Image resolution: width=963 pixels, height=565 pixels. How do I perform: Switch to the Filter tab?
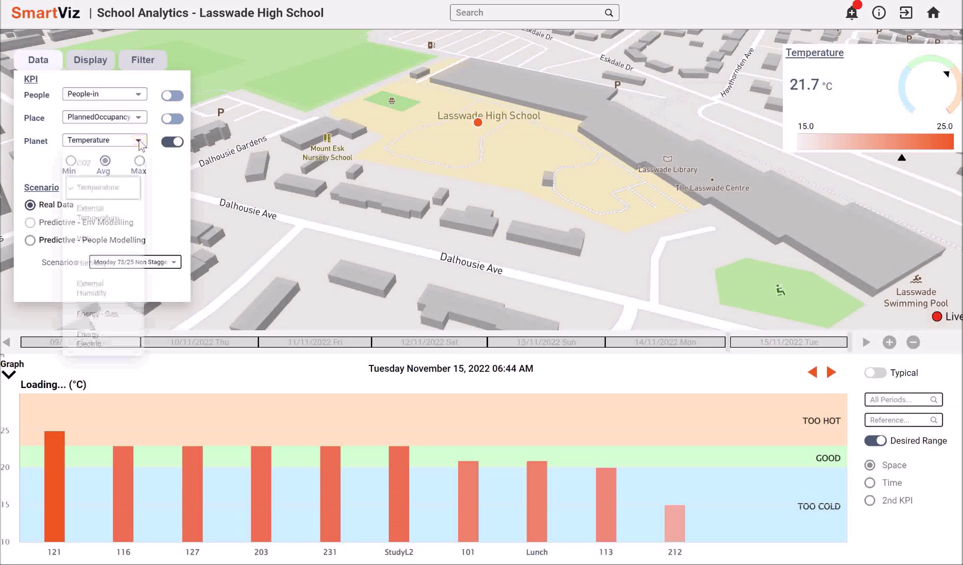(x=142, y=59)
